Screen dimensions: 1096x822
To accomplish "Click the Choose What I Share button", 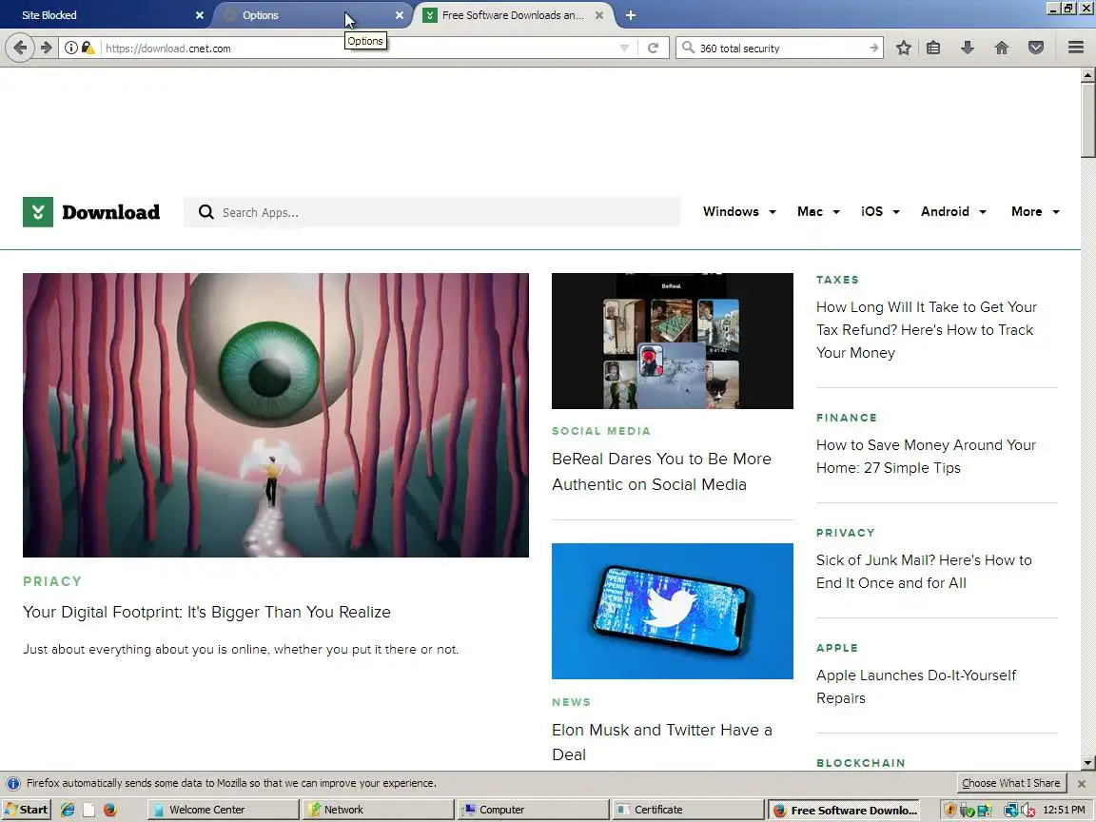I will pos(1010,783).
